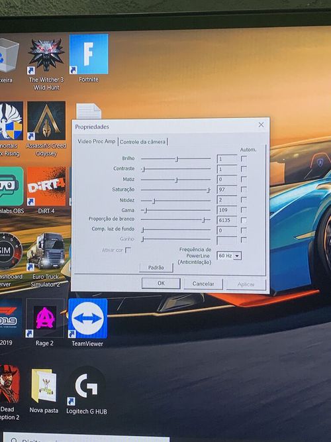This screenshot has height=442, width=331.
Task: Expand the 60 Hz PowerLine frequency dropdown
Action: [x=237, y=256]
